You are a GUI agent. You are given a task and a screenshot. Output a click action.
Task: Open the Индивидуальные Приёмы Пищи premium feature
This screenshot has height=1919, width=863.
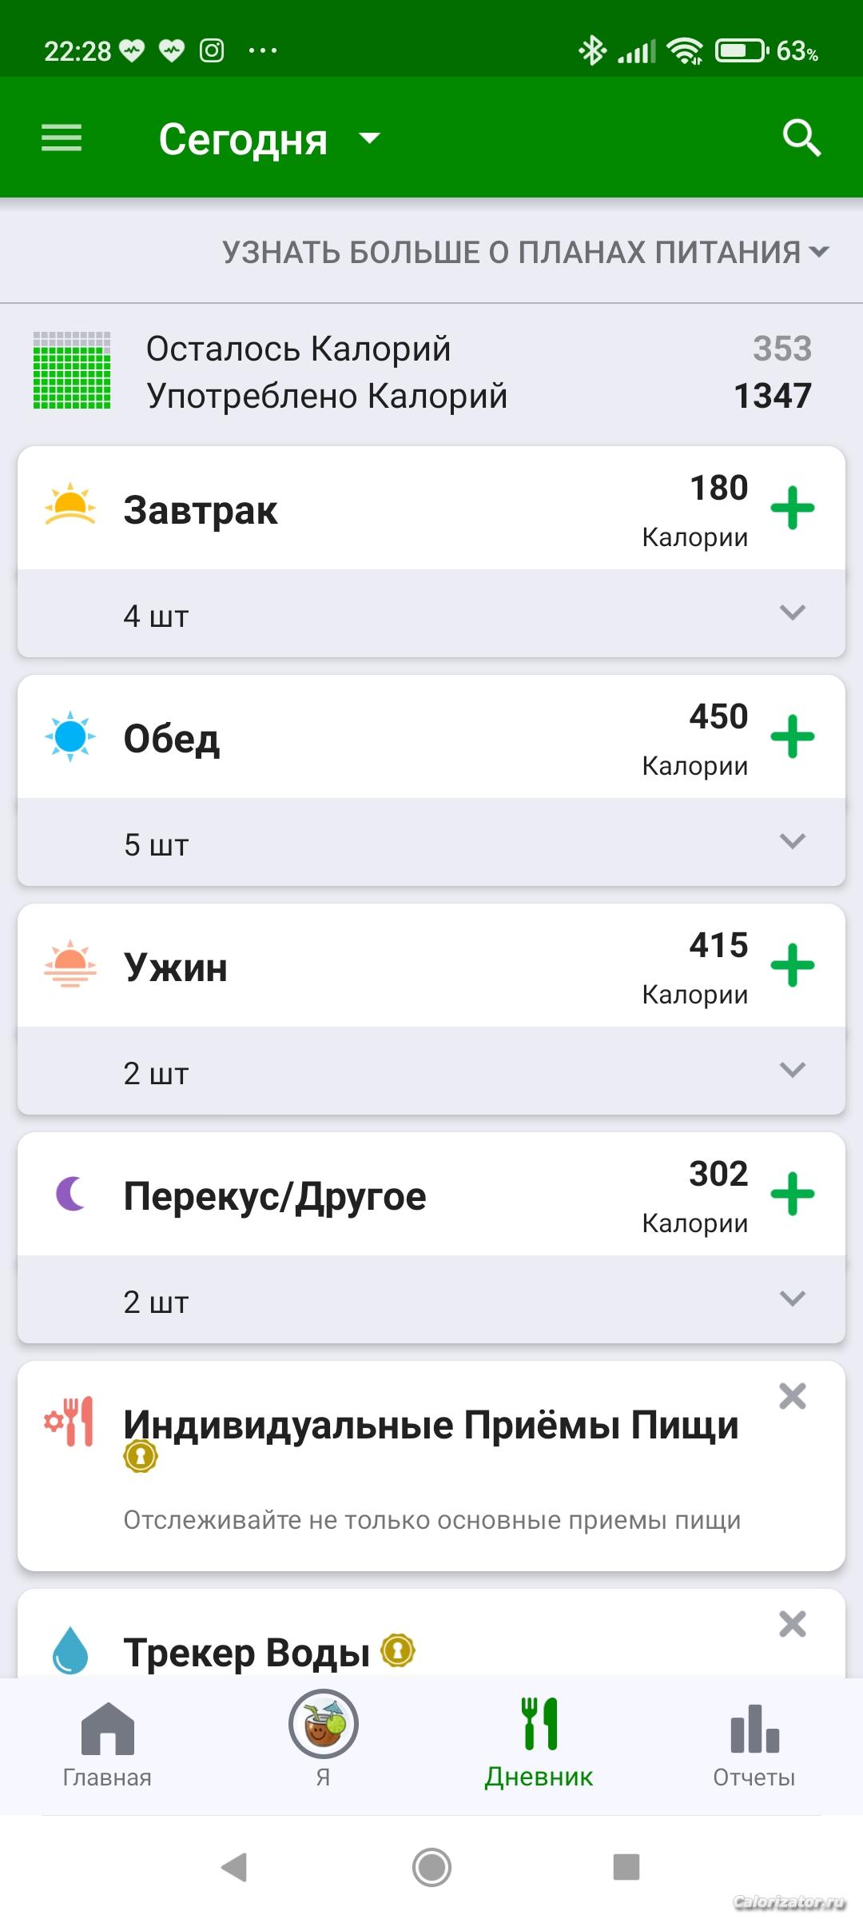click(431, 1425)
